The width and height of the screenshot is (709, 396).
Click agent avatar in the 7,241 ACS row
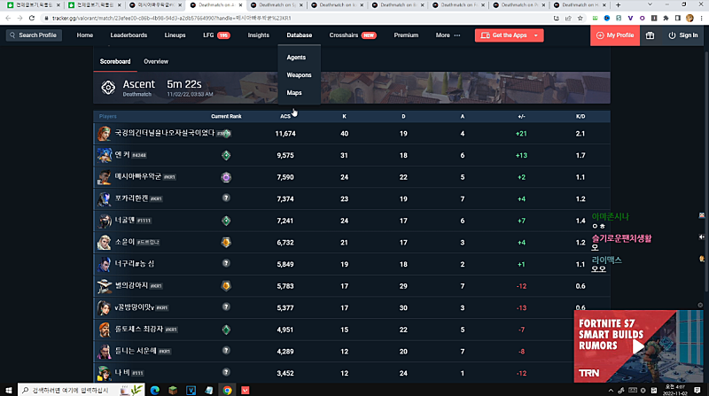[104, 221]
